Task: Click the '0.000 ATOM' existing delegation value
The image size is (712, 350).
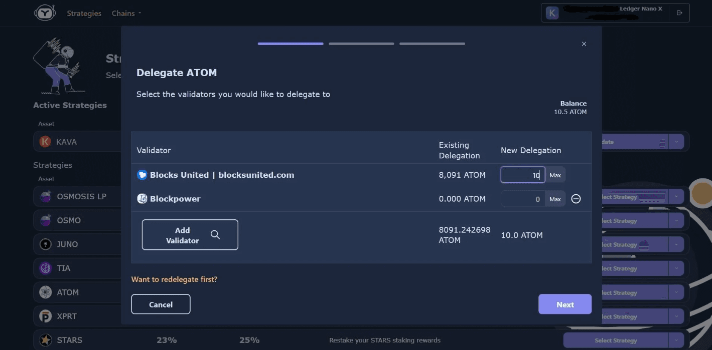Action: (x=462, y=199)
